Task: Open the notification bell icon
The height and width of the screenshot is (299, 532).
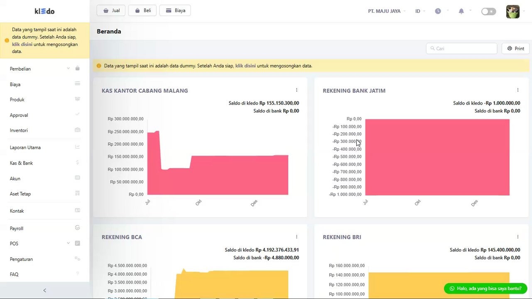Action: point(461,11)
